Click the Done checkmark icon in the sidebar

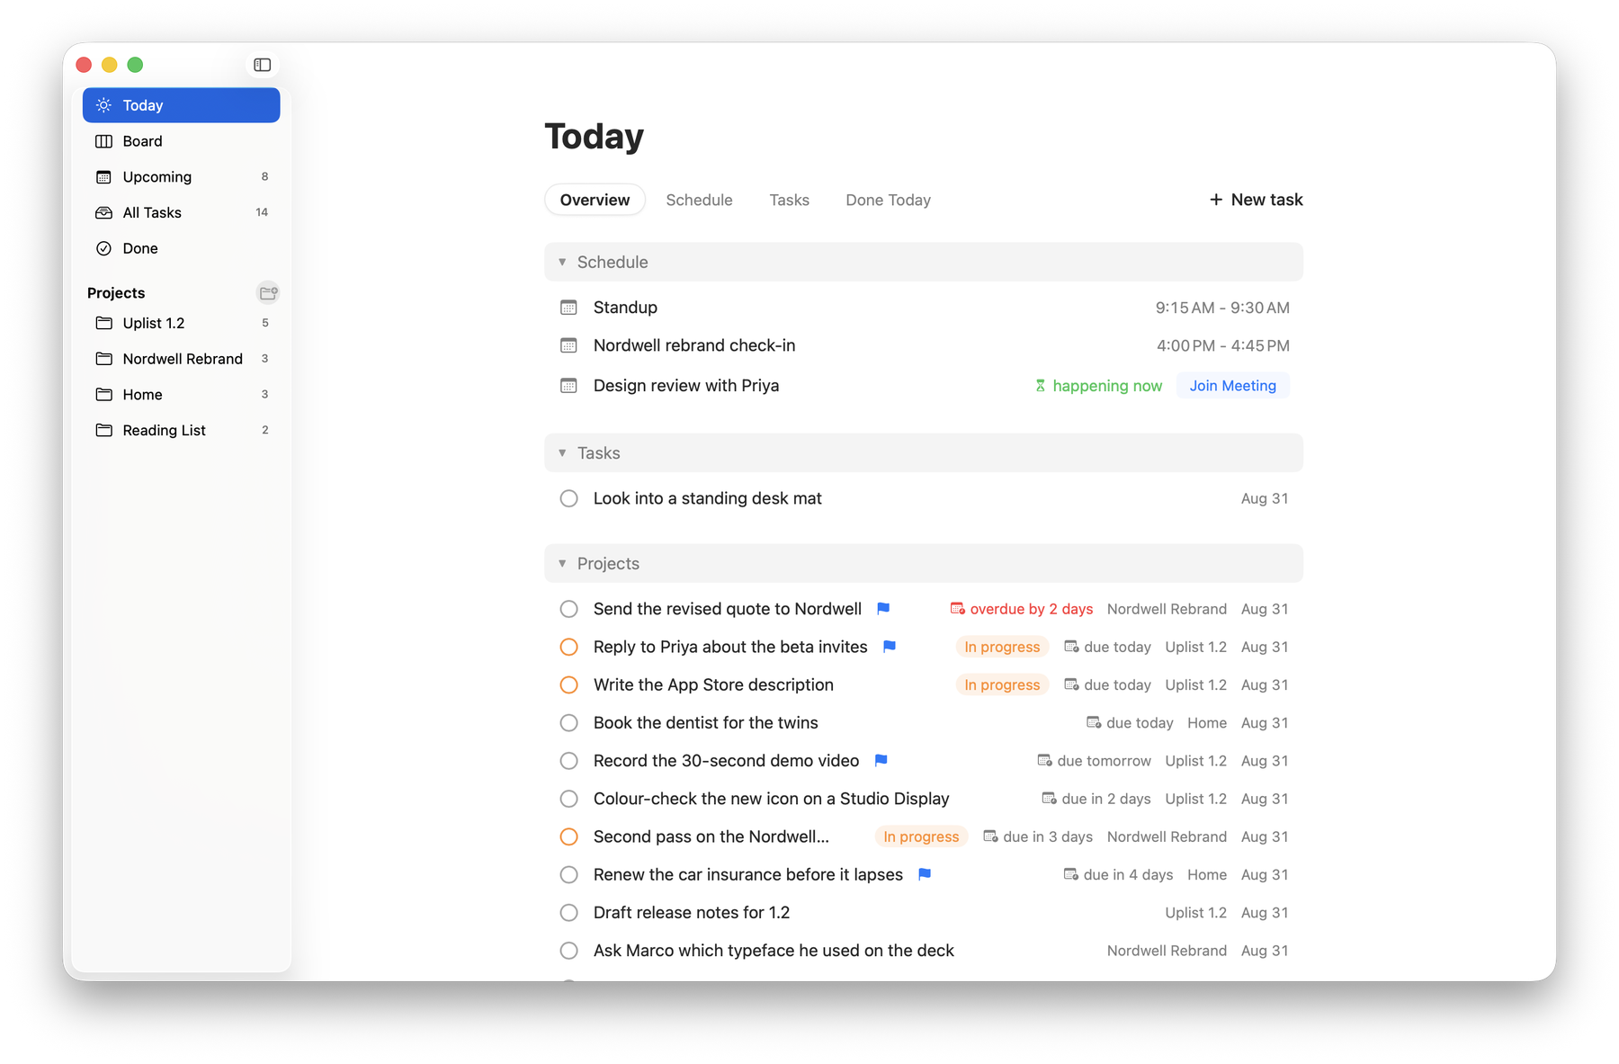104,248
